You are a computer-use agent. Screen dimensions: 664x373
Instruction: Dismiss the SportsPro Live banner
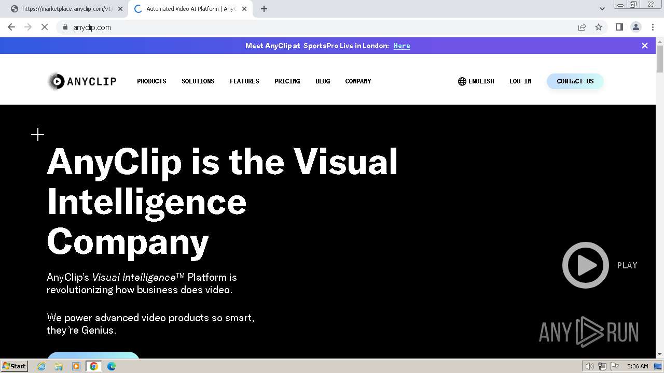[645, 46]
